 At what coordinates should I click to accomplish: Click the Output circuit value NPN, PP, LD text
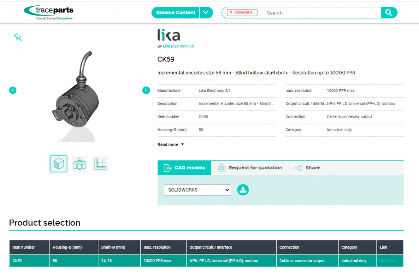coord(361,104)
